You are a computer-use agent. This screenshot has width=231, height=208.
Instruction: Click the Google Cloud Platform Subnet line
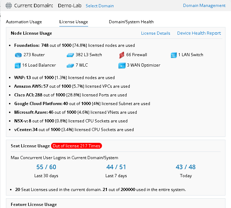pyautogui.click(x=82, y=104)
